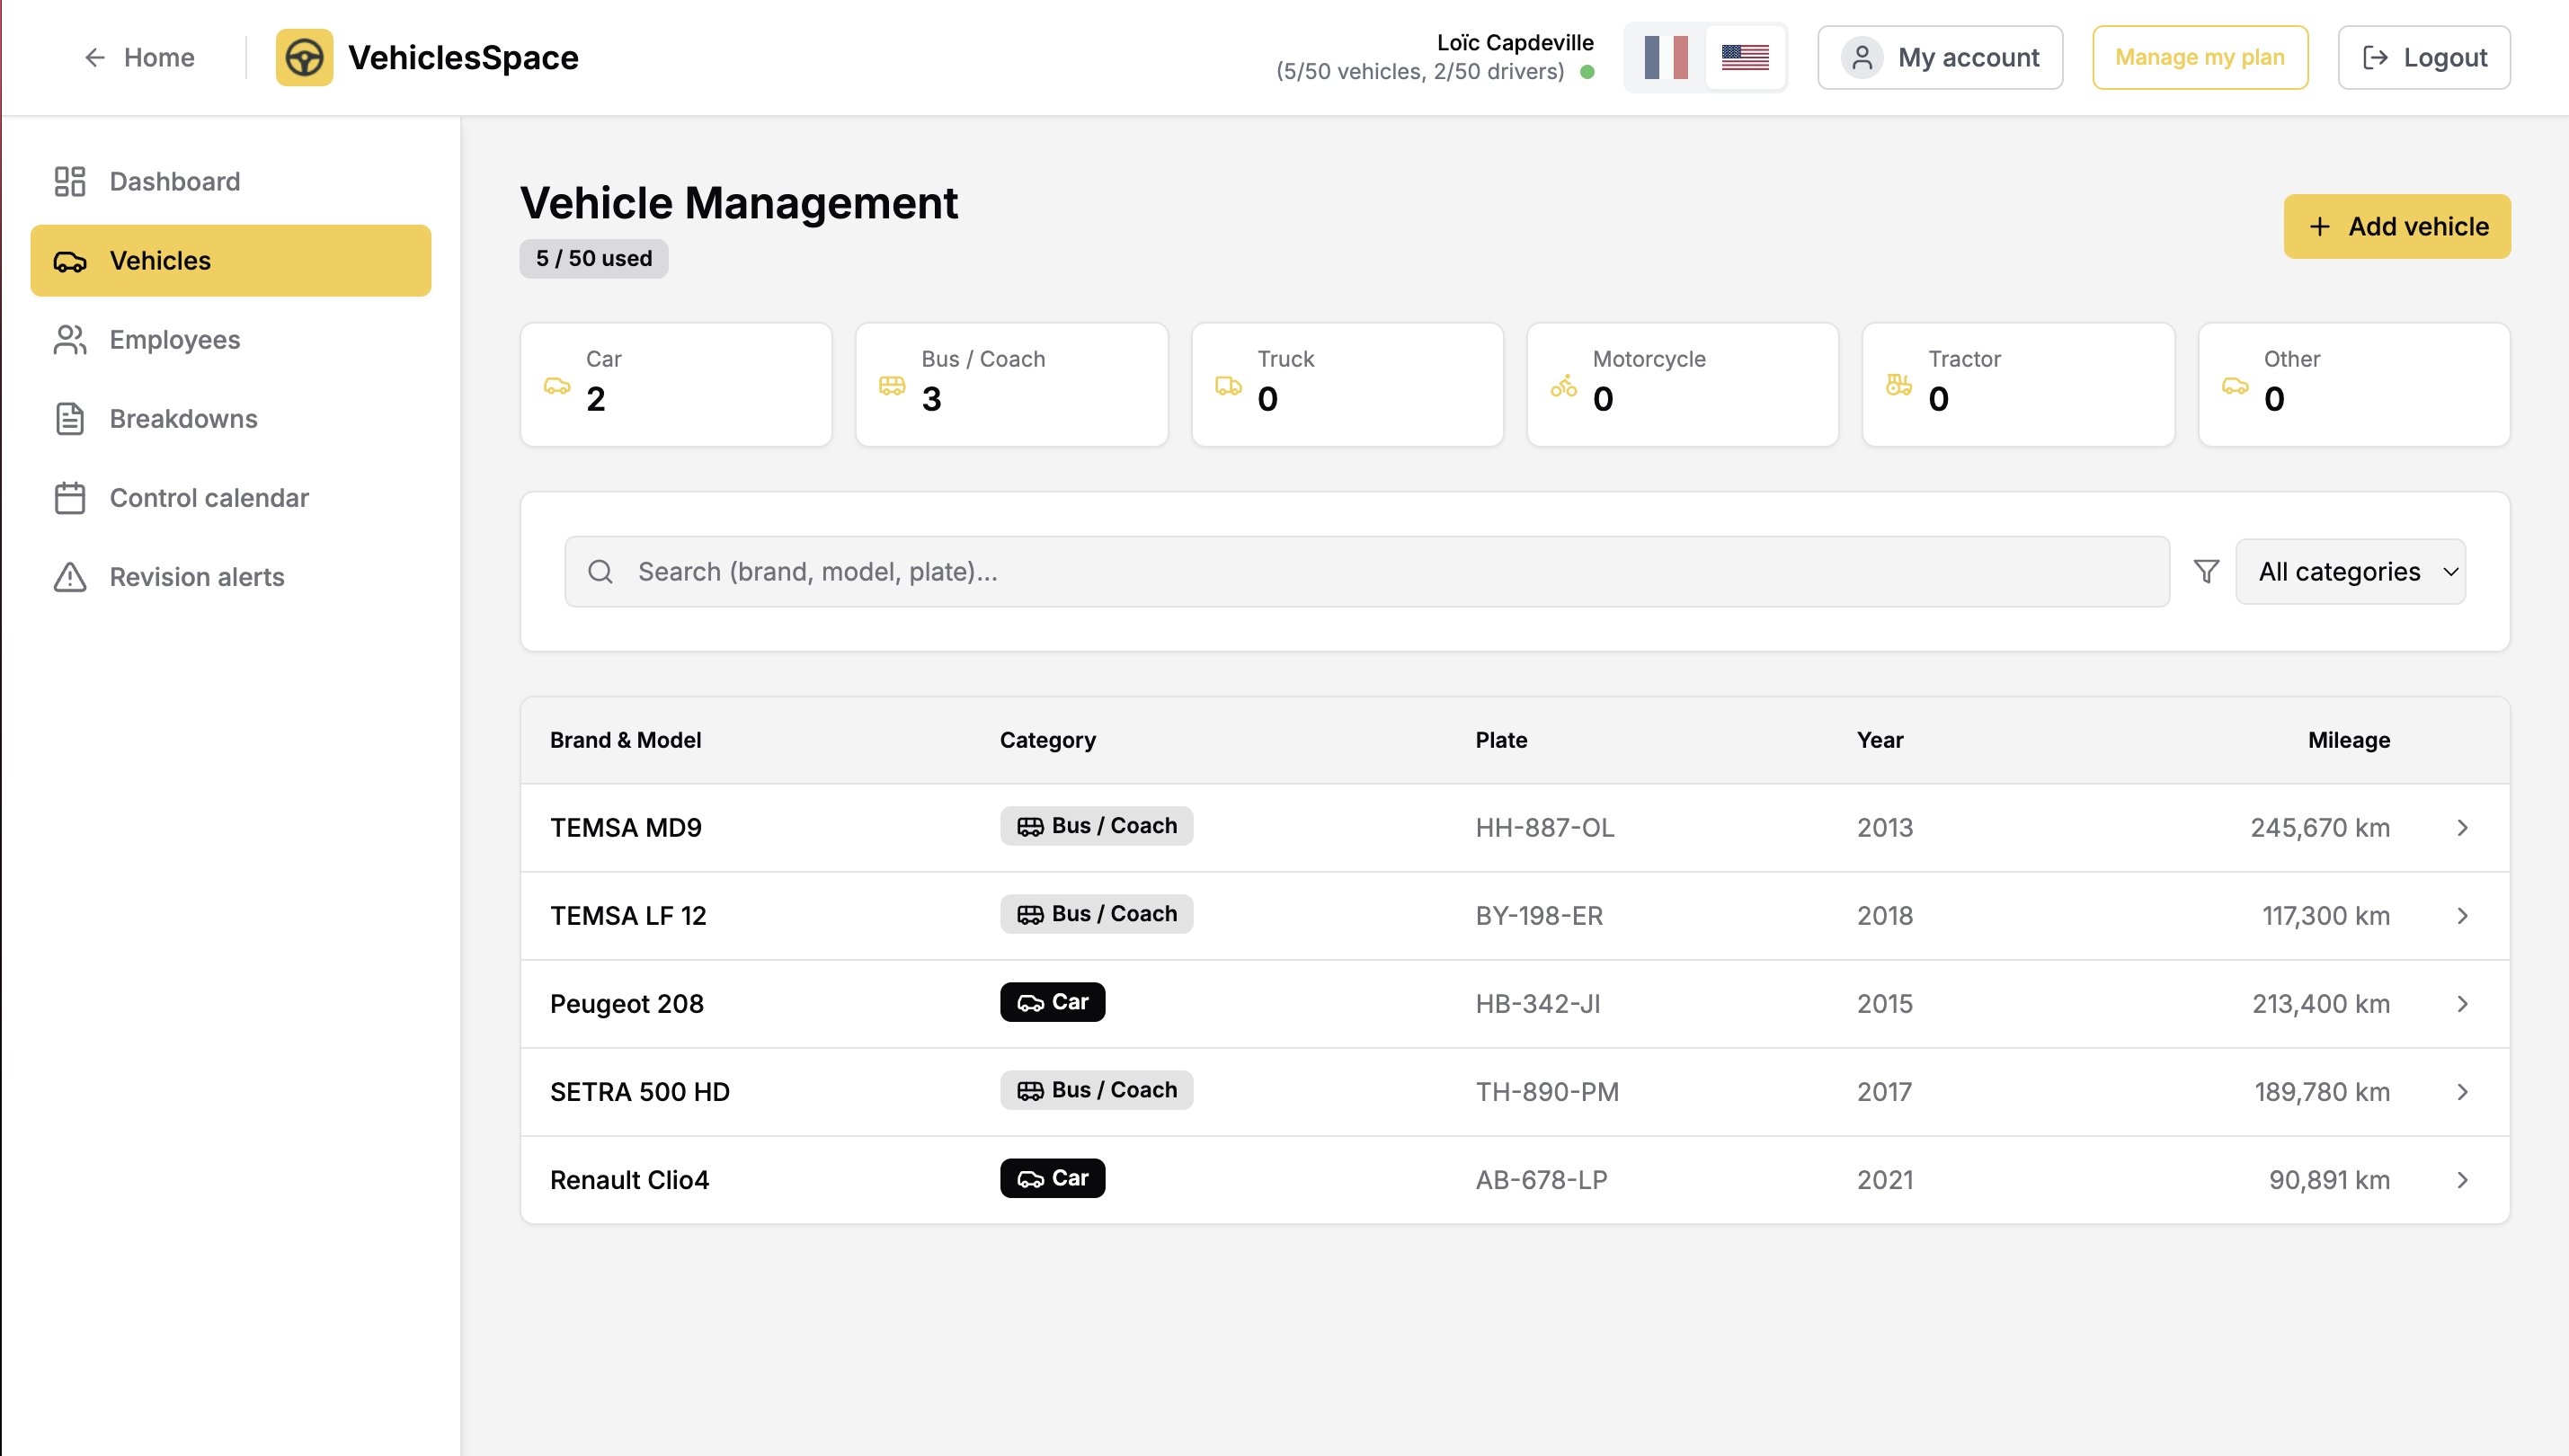Click the VehiclesSpace steering wheel logo
This screenshot has width=2569, height=1456.
304,58
